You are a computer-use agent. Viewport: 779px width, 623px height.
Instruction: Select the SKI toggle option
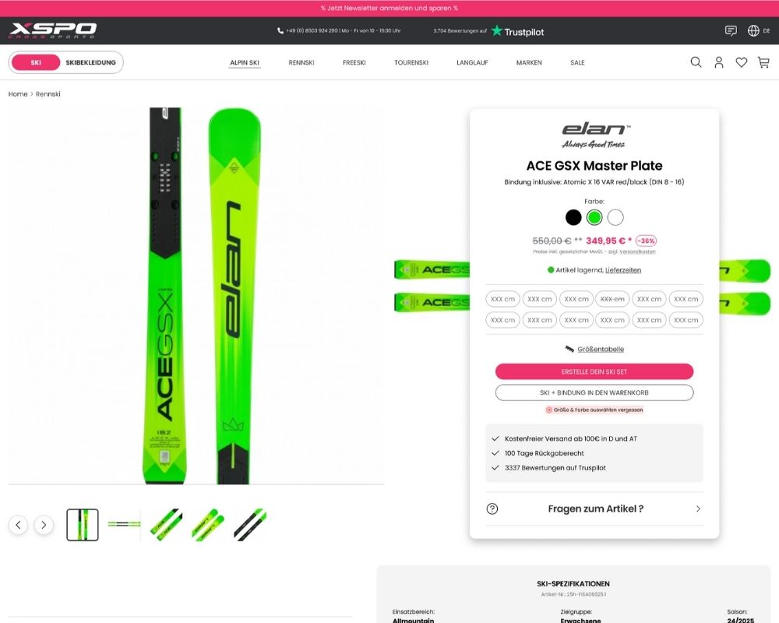click(36, 62)
